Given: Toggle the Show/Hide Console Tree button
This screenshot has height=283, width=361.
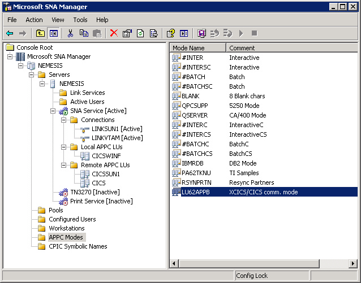Looking at the screenshot, I should pyautogui.click(x=53, y=33).
